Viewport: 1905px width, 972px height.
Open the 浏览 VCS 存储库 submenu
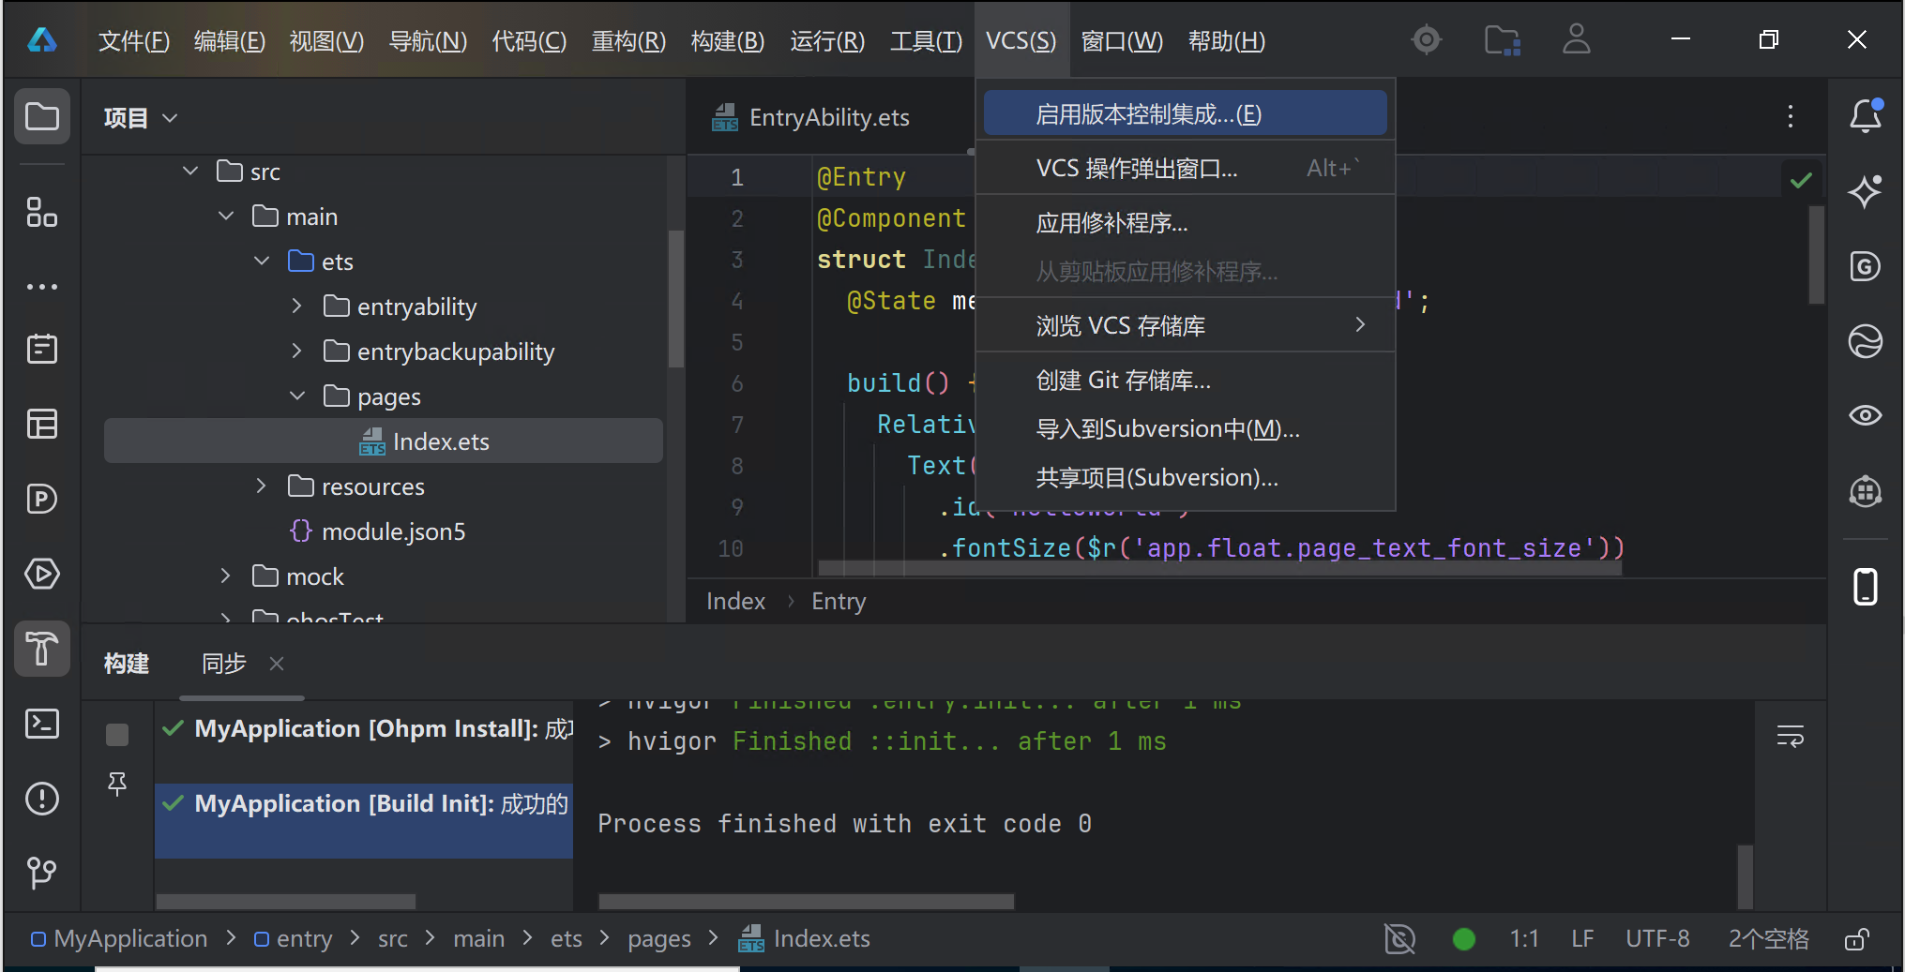(1186, 325)
